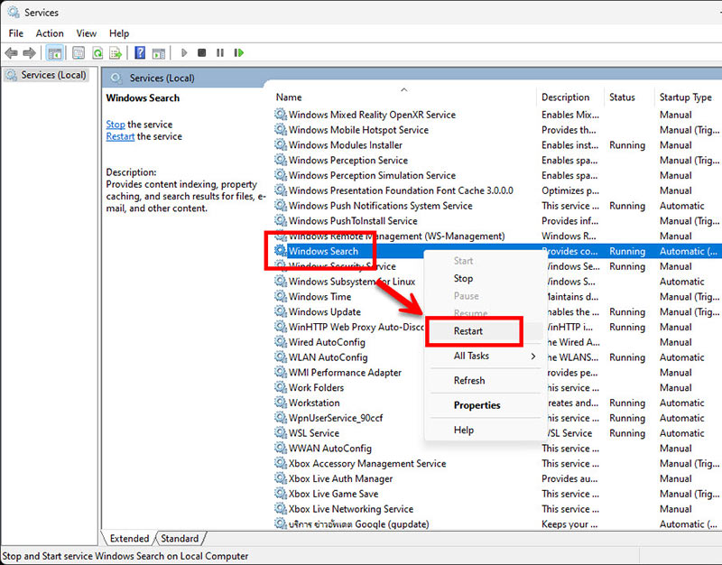Open the blue Help question-mark toolbar icon
722x565 pixels.
(x=140, y=53)
